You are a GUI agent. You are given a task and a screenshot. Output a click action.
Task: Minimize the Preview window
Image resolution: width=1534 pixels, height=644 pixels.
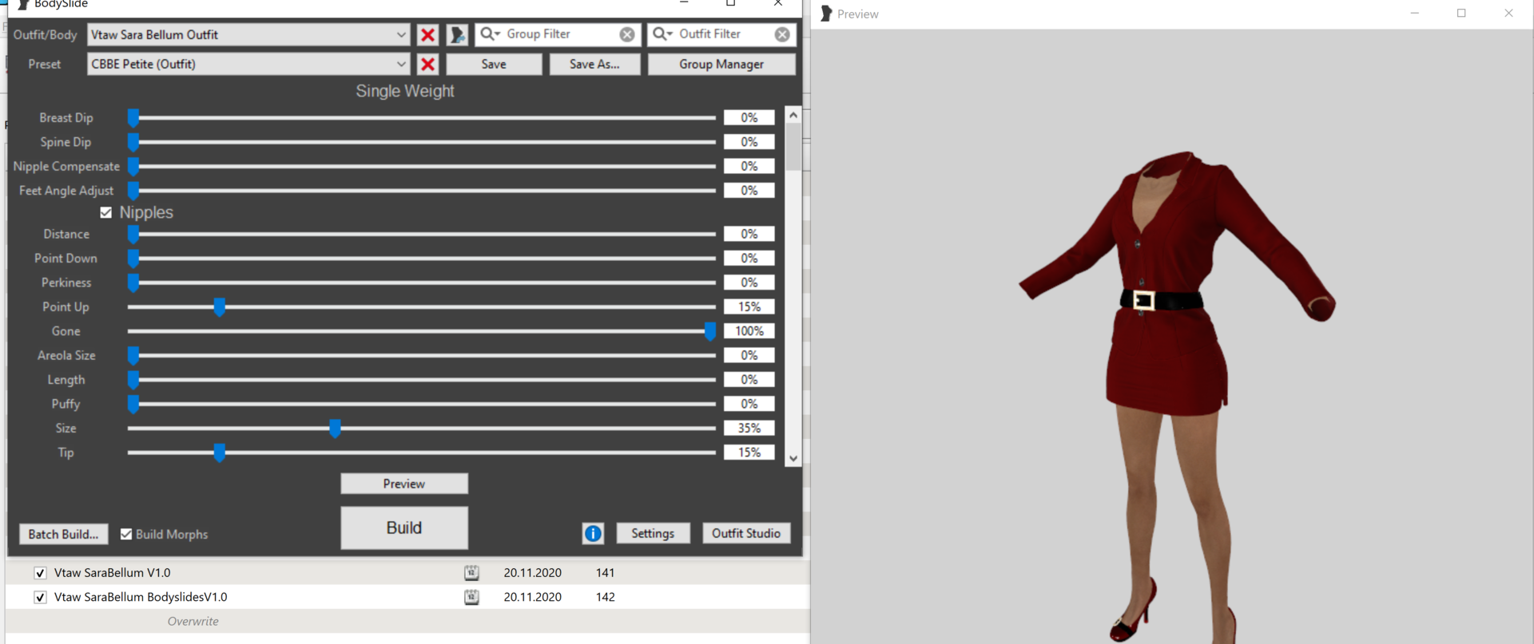pyautogui.click(x=1414, y=13)
